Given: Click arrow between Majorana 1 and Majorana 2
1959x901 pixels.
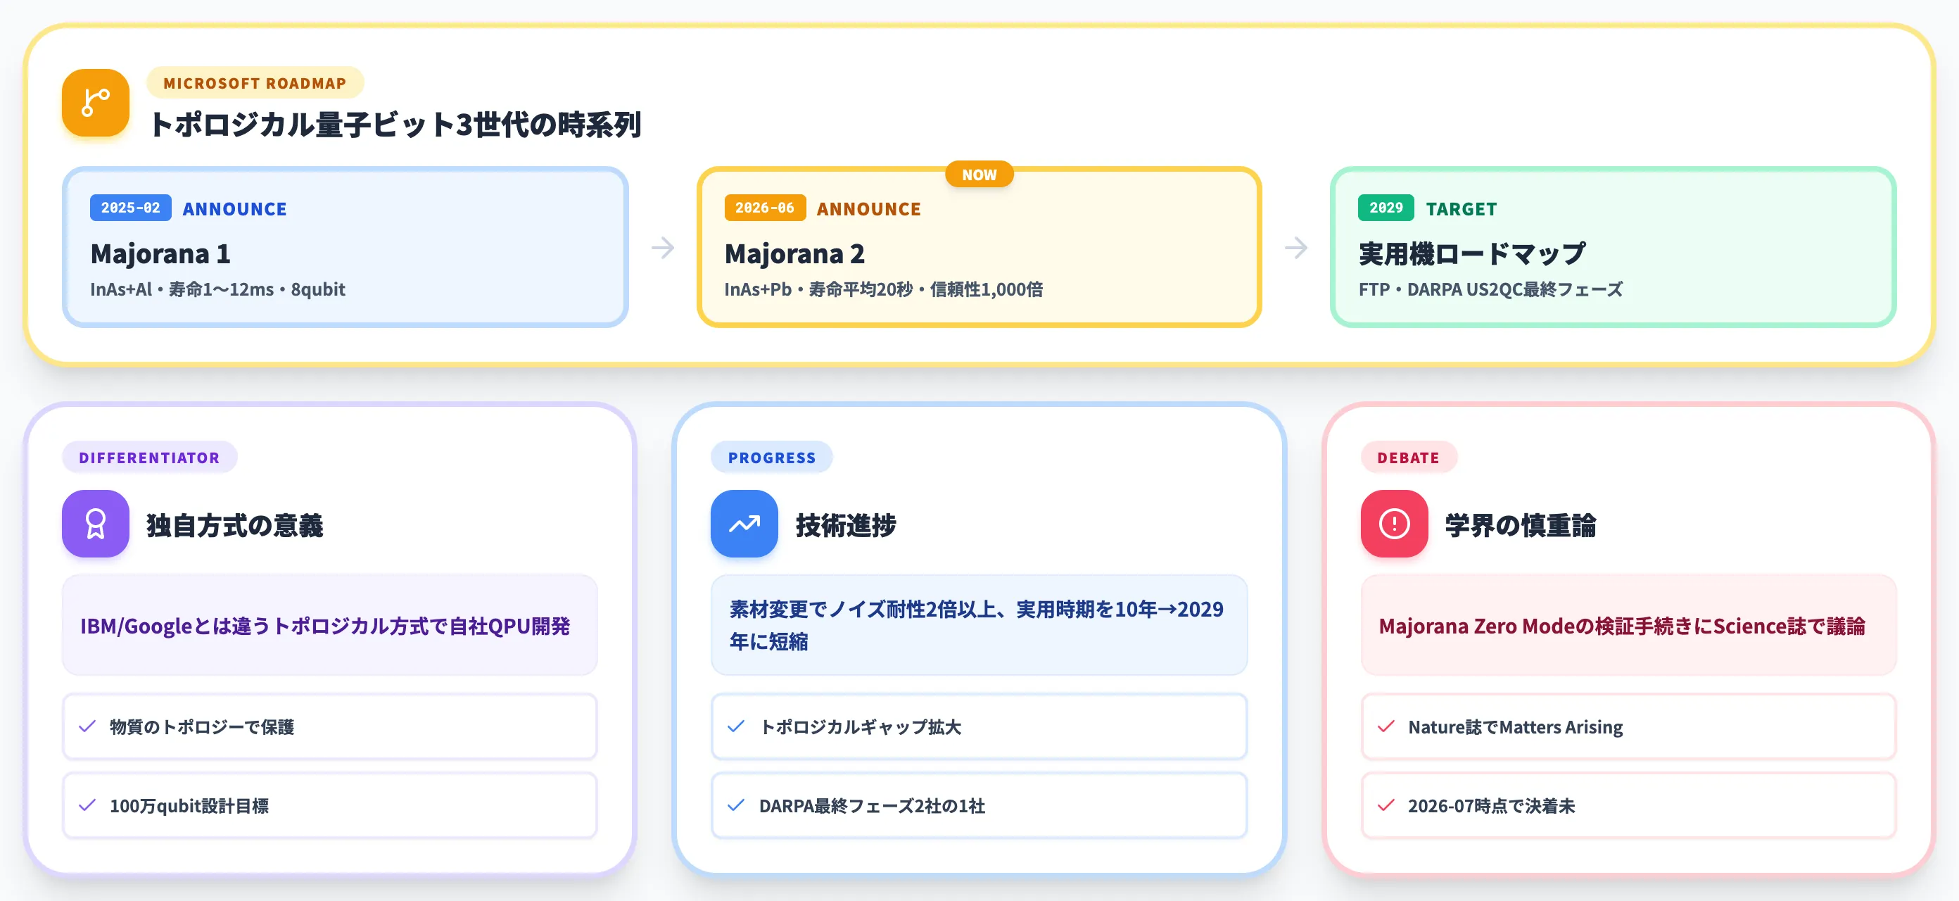Looking at the screenshot, I should click(662, 247).
